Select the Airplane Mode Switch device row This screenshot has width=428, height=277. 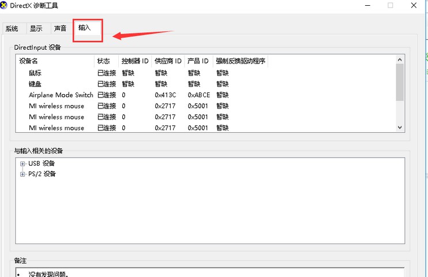click(61, 95)
